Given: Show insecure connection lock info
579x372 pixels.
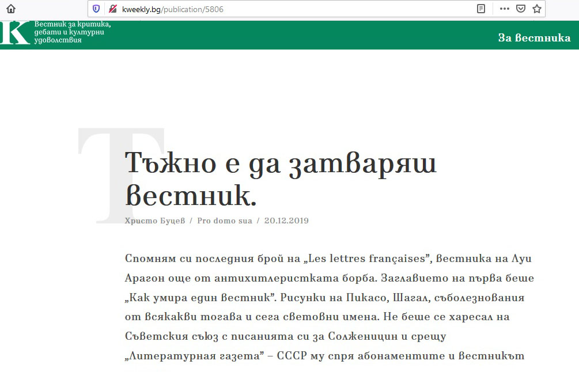Looking at the screenshot, I should tap(112, 9).
